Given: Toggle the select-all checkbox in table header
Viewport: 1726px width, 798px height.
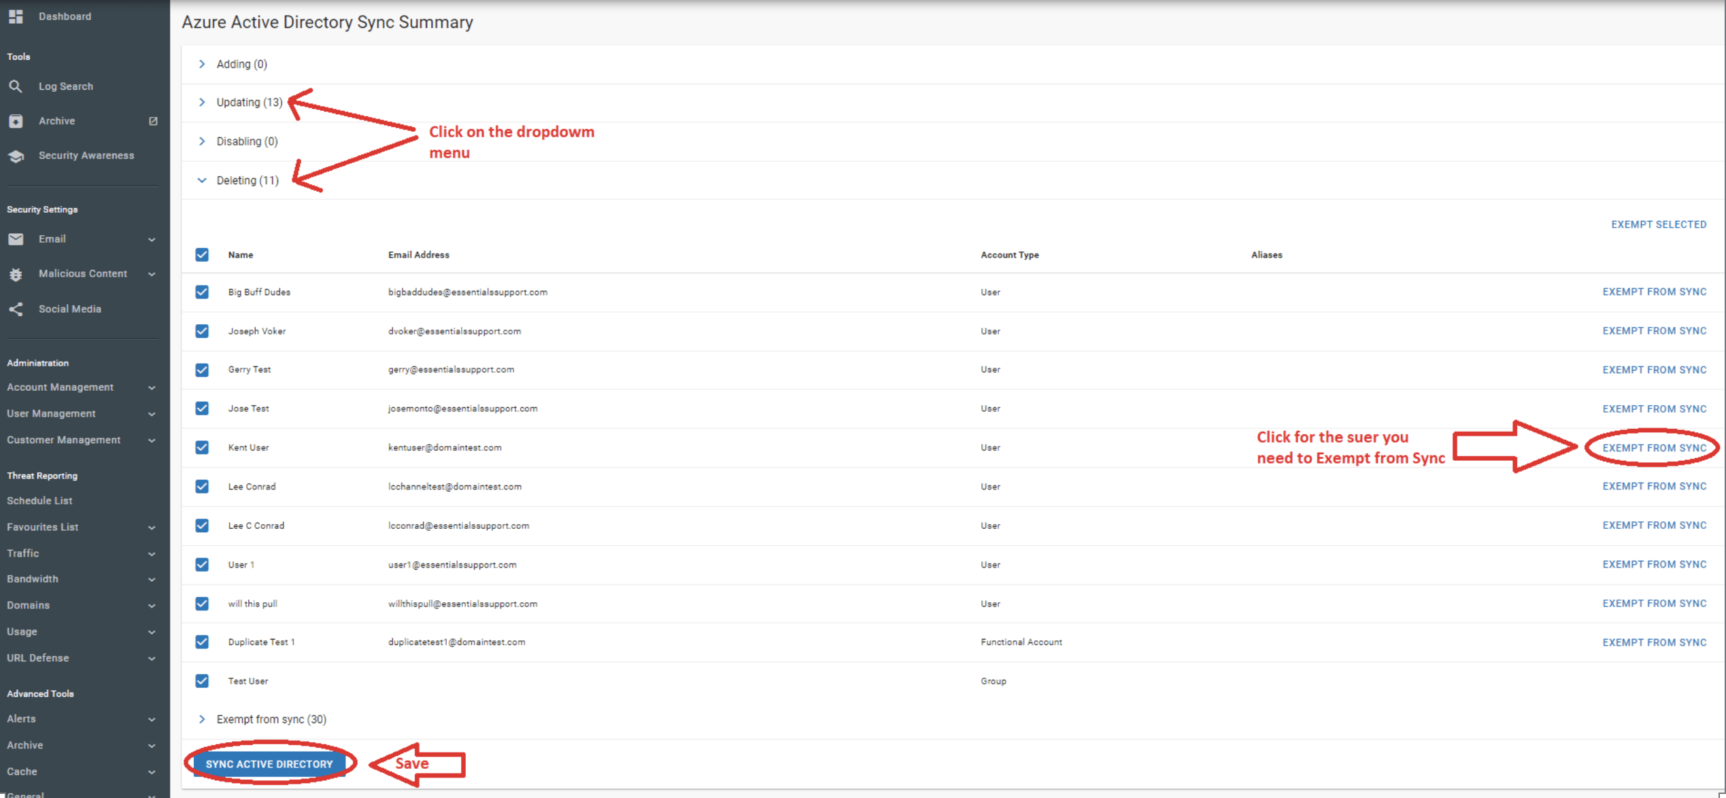Looking at the screenshot, I should tap(202, 255).
